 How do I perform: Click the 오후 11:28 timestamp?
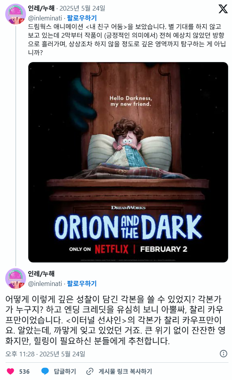(20, 354)
